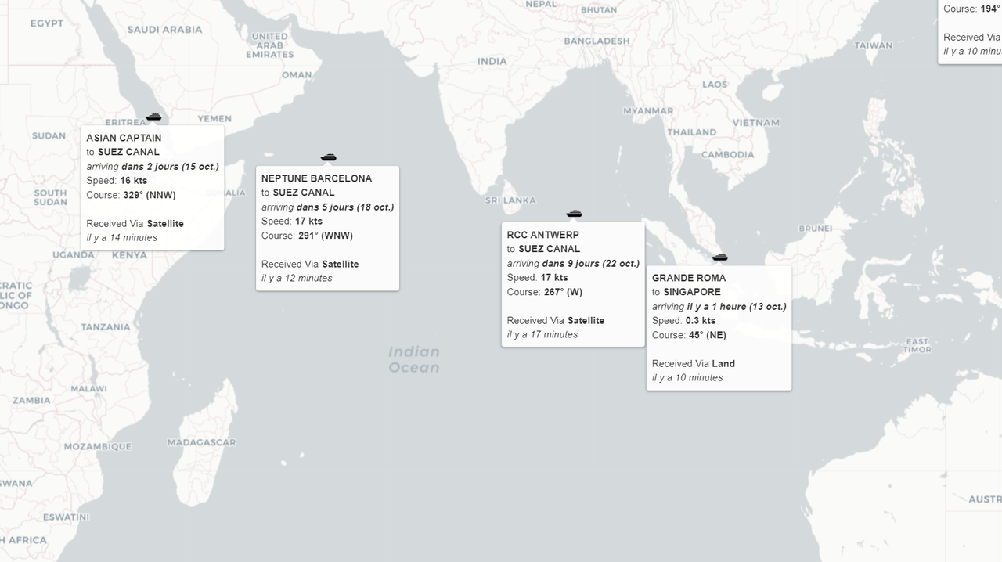Click SUEZ CANAL destination under RCC ANTWERP
1002x562 pixels.
(x=550, y=249)
